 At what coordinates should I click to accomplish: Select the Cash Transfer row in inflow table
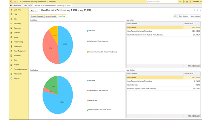[164, 27]
